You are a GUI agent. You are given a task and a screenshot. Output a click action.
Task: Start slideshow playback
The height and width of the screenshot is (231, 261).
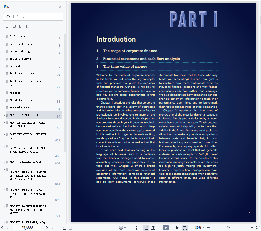(166, 228)
